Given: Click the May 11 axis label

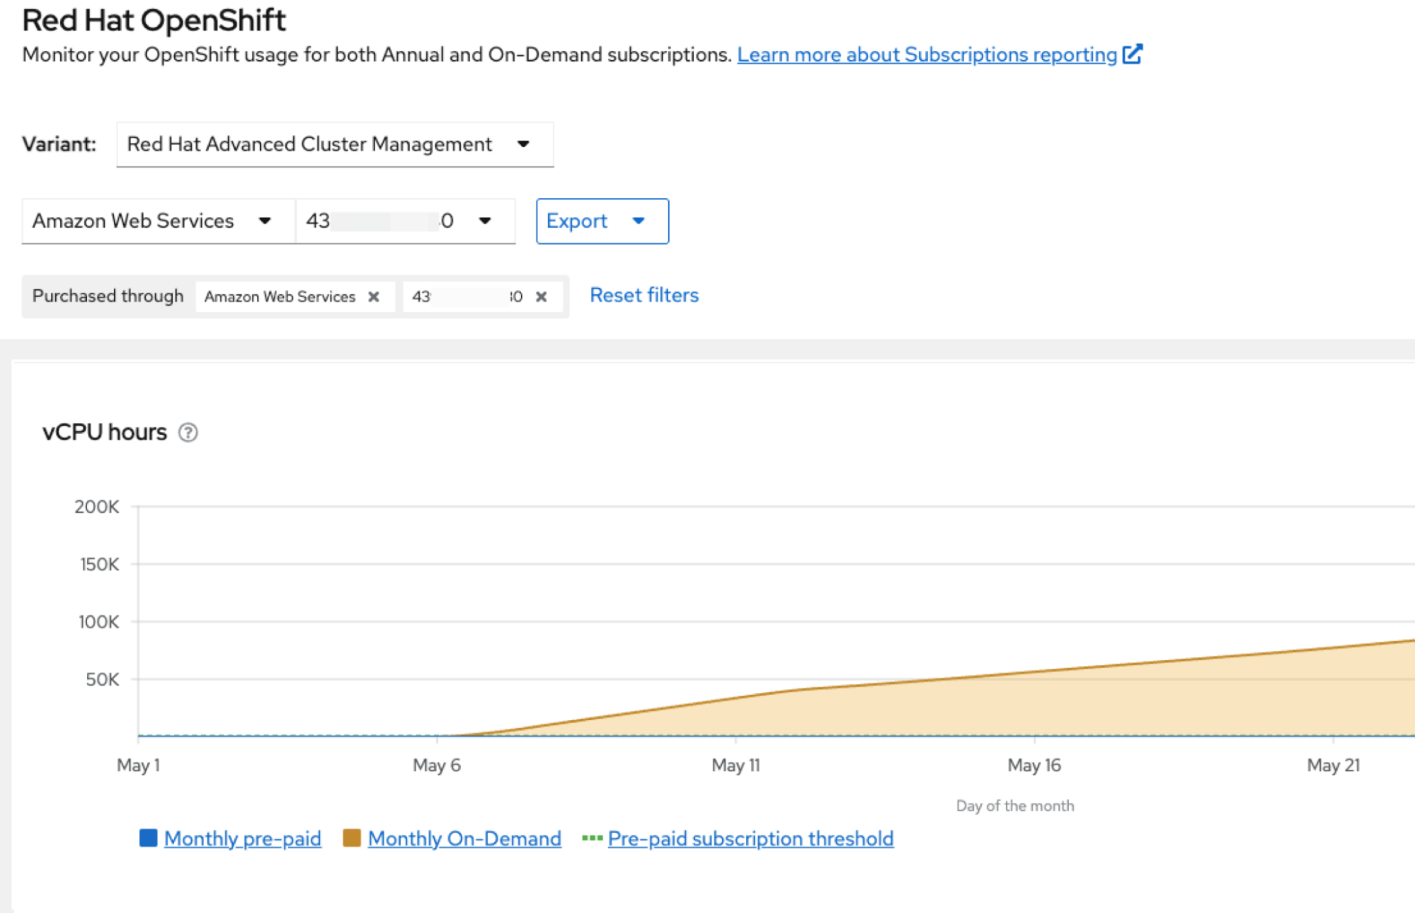Looking at the screenshot, I should click(x=735, y=765).
